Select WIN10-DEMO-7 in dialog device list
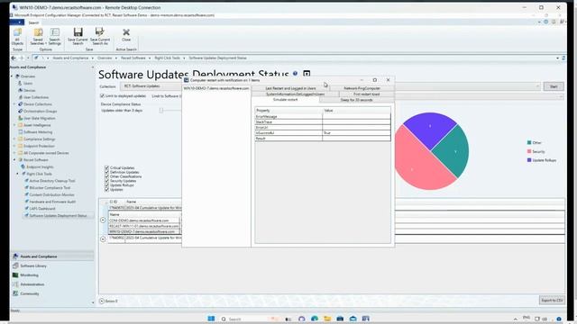Screen dimensions: 577x324 pyautogui.click(x=216, y=88)
